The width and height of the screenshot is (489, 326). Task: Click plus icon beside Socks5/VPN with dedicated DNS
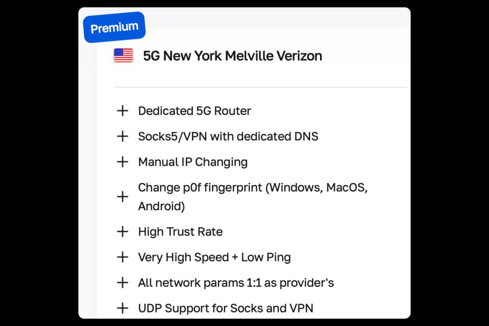point(122,136)
